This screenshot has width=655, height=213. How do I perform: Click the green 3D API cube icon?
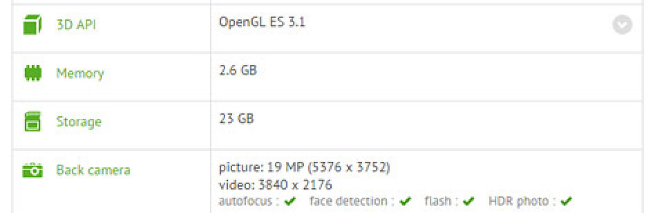click(x=32, y=25)
